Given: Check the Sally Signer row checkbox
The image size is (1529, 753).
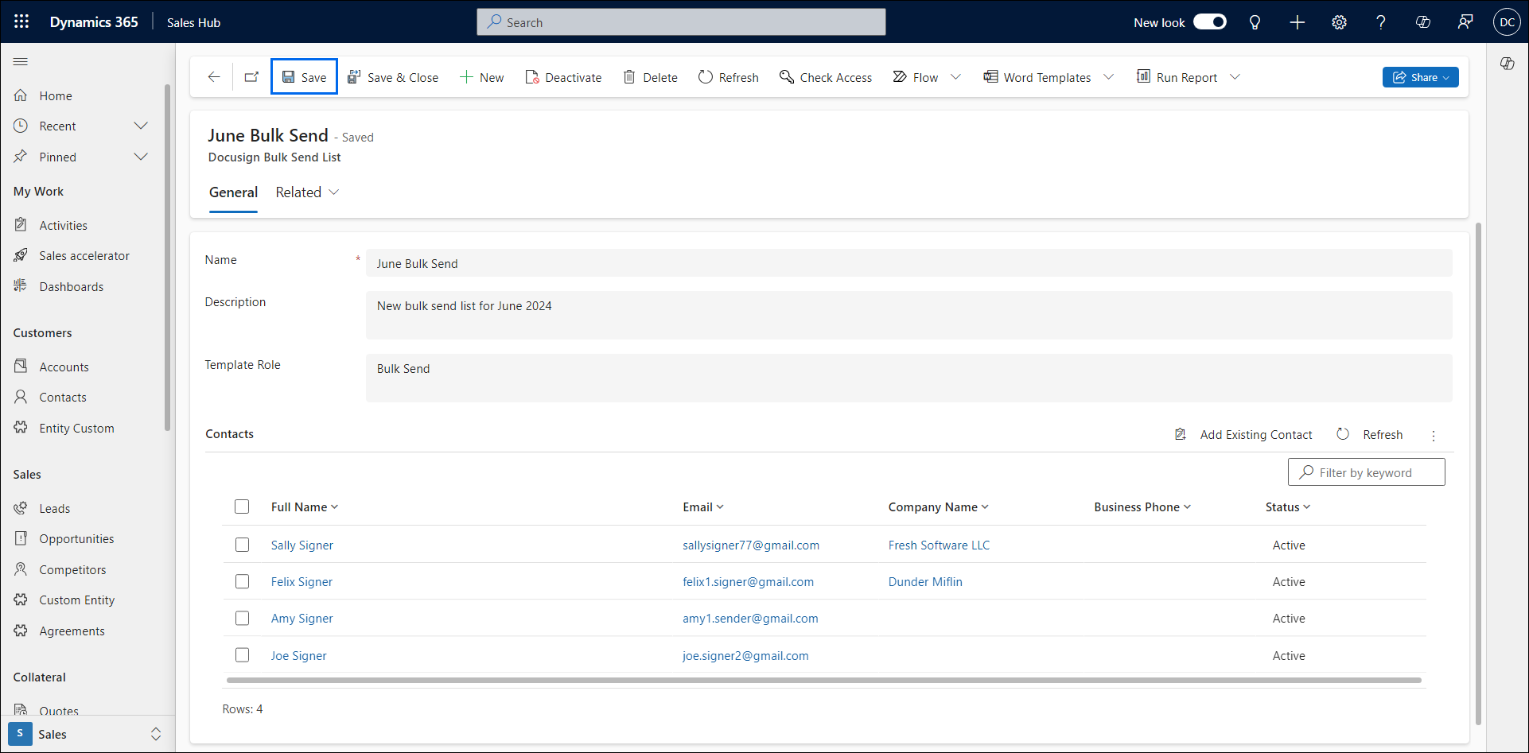Looking at the screenshot, I should pos(243,545).
